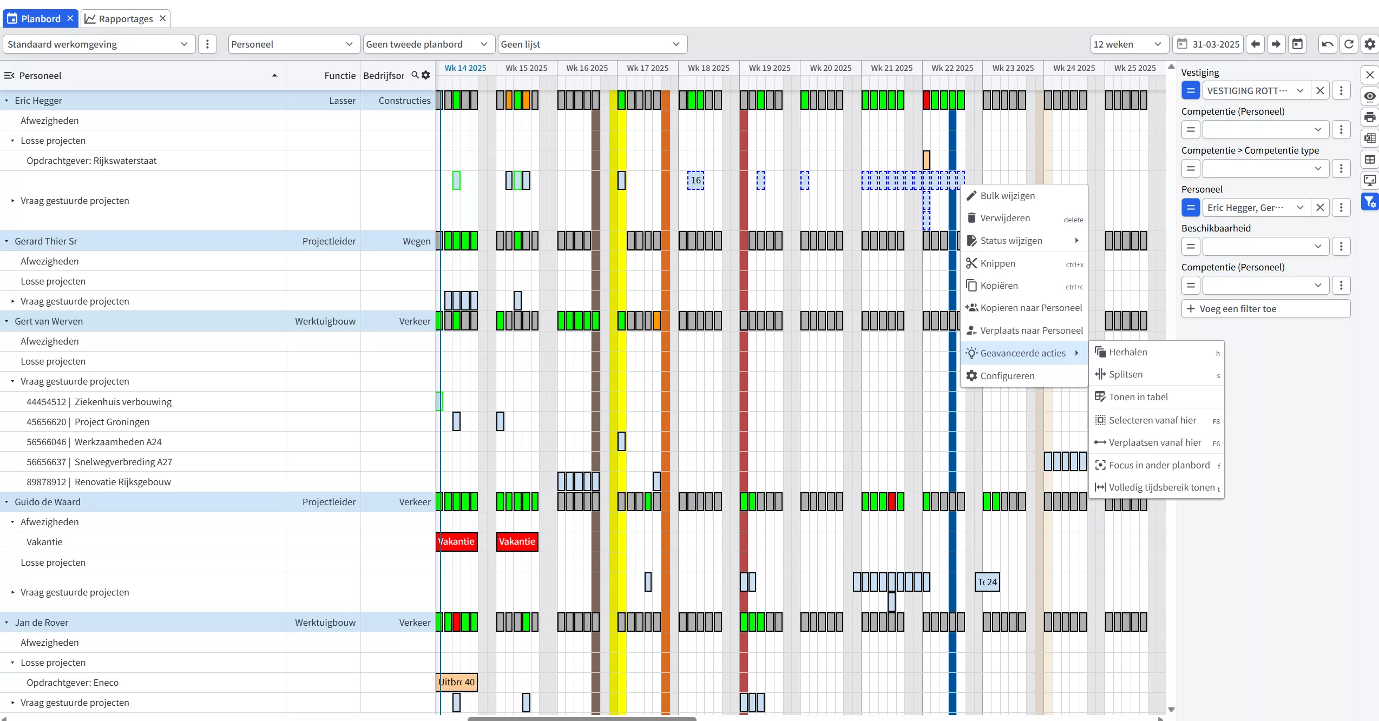1379x721 pixels.
Task: Open the print icon in right sidebar
Action: (1370, 117)
